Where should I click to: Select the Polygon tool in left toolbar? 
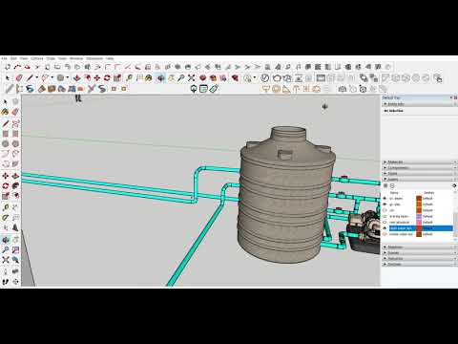click(x=15, y=144)
